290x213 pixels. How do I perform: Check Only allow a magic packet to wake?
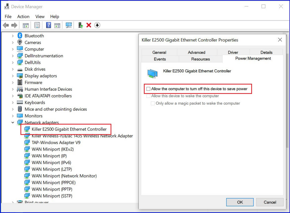(153, 103)
